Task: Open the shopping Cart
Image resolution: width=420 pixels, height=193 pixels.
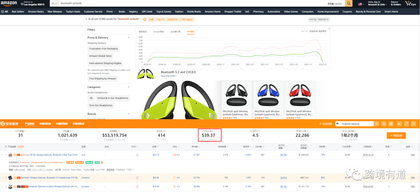Action: pos(410,3)
